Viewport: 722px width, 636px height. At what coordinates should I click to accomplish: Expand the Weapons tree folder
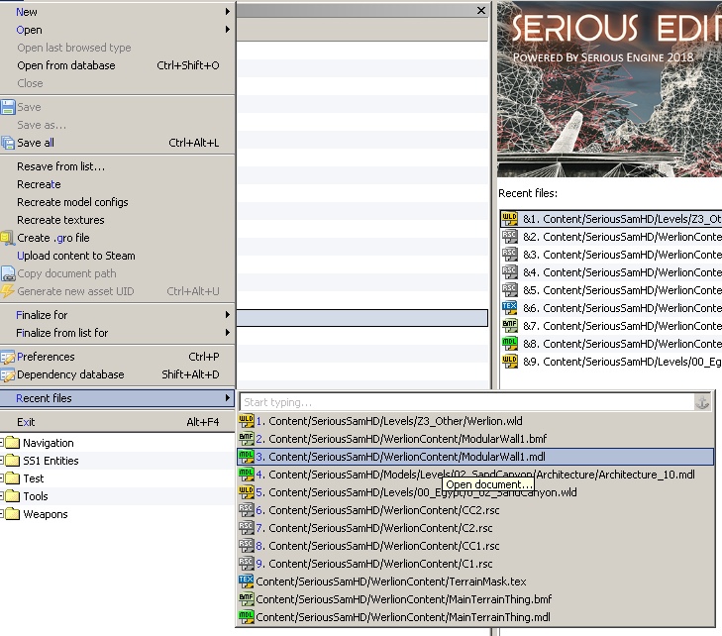point(2,514)
